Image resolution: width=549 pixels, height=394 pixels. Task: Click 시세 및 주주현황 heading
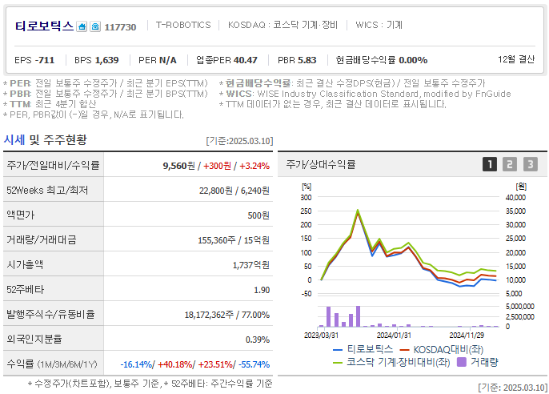pos(45,139)
